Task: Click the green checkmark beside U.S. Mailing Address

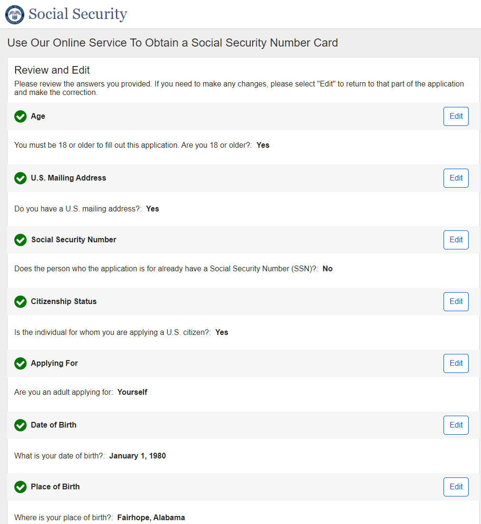Action: coord(20,178)
